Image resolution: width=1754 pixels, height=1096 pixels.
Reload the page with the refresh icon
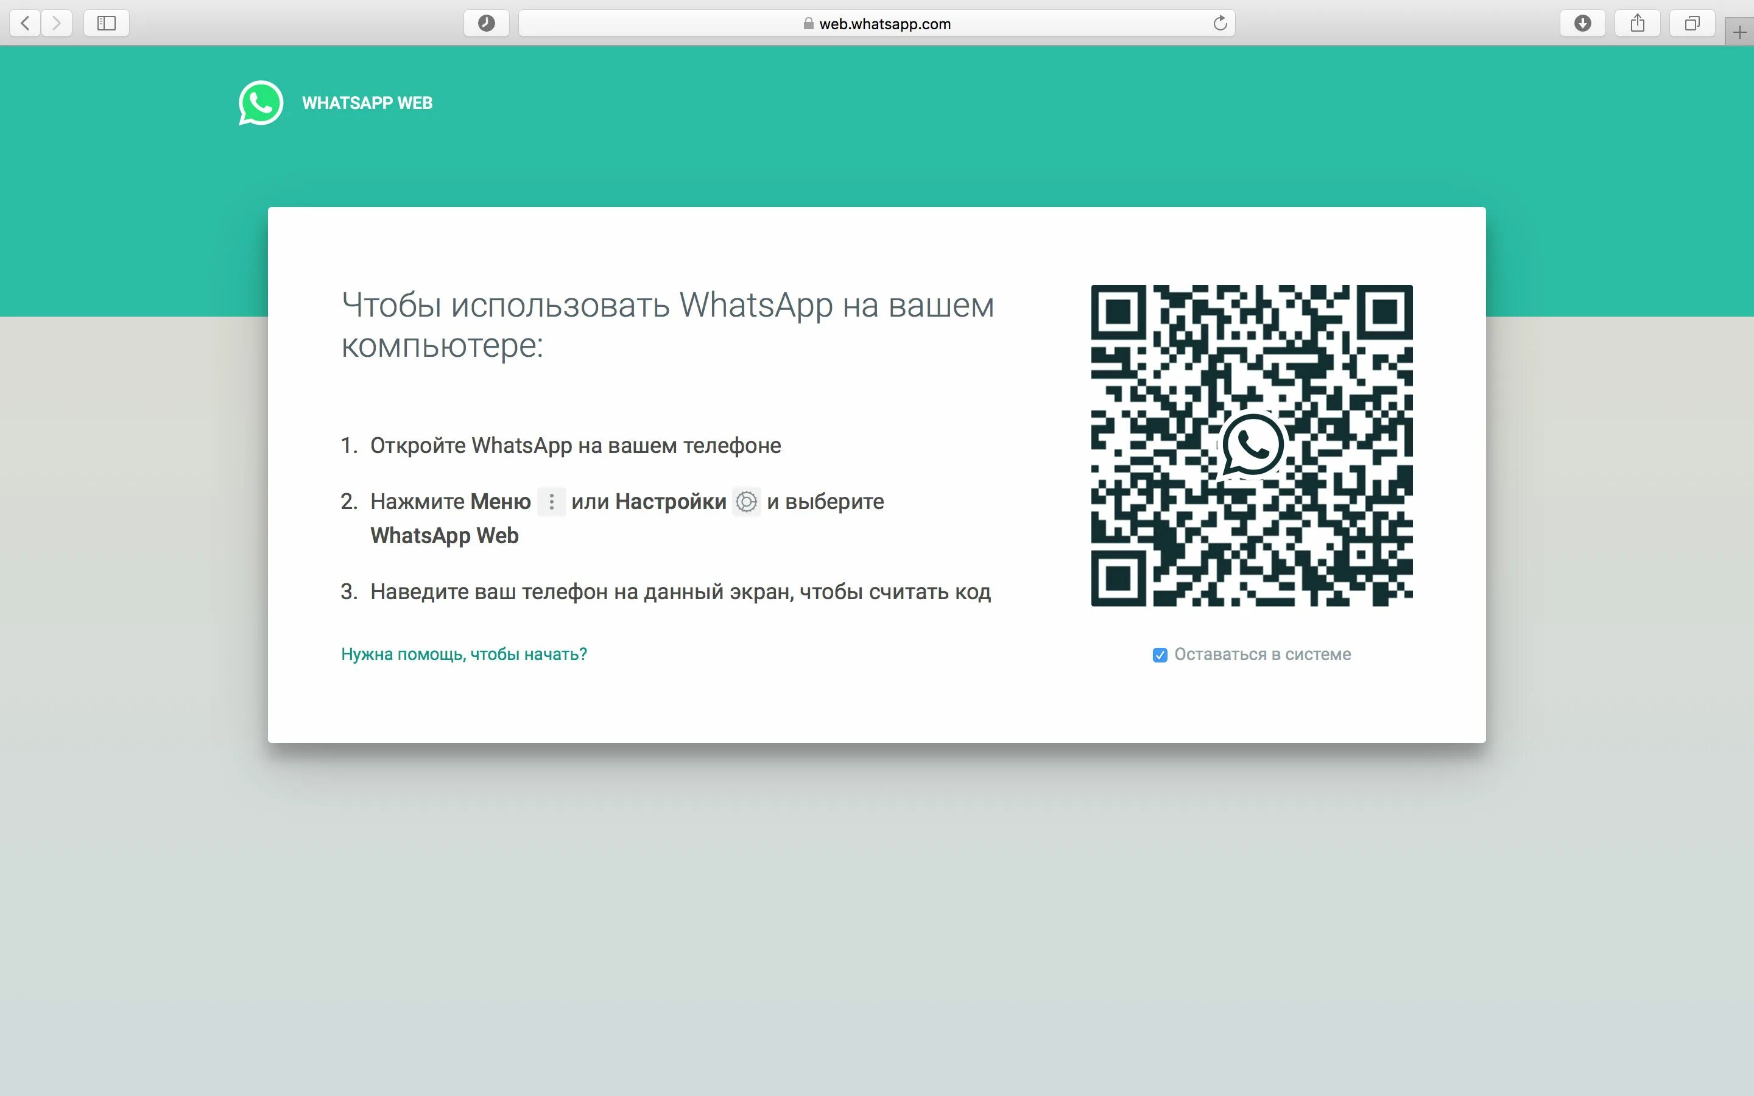1220,23
